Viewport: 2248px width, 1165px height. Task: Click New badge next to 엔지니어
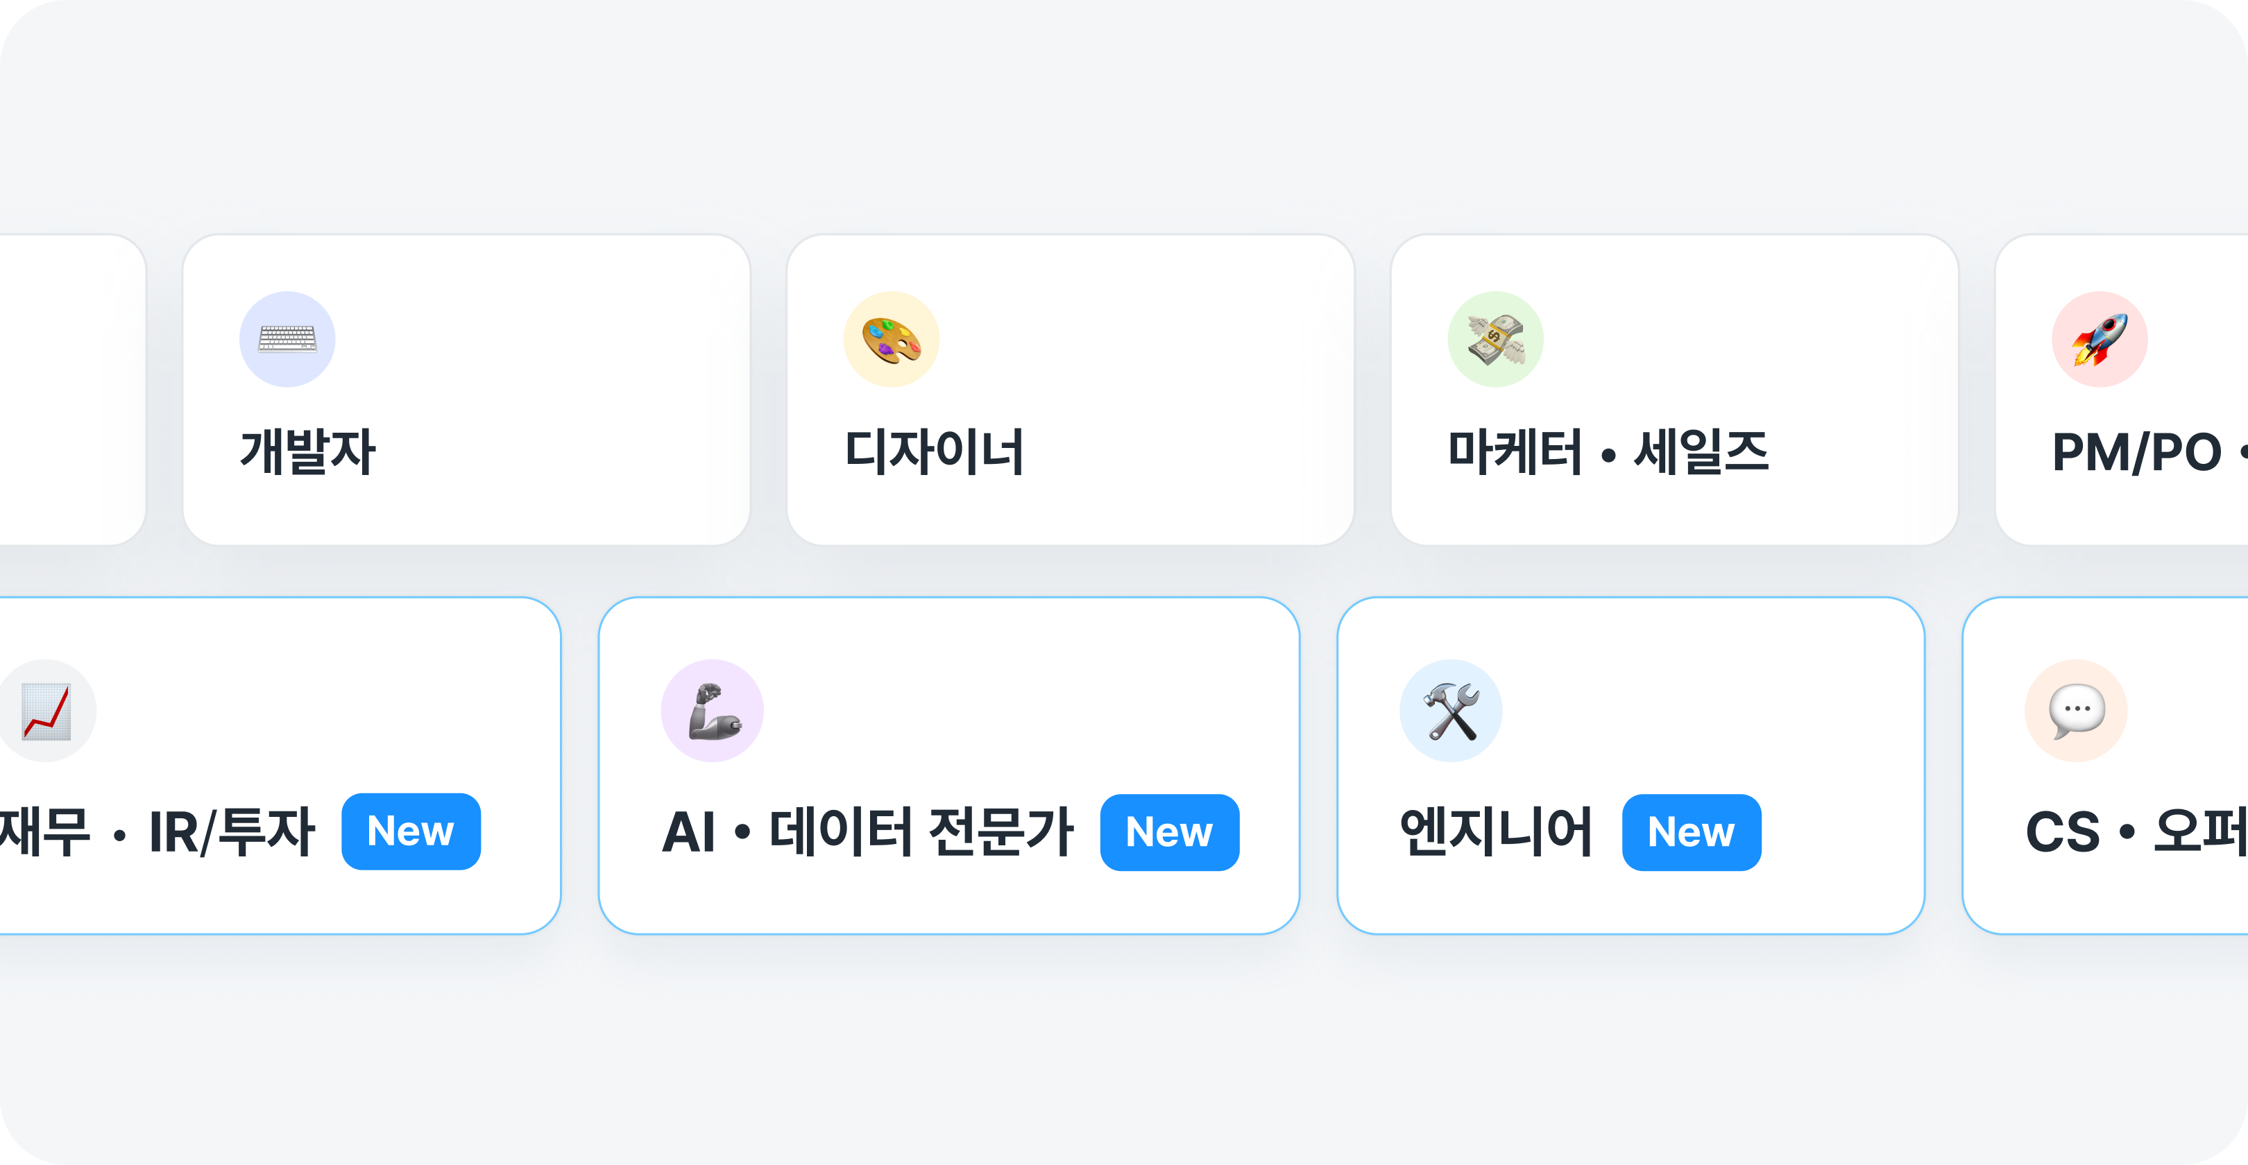[1692, 832]
